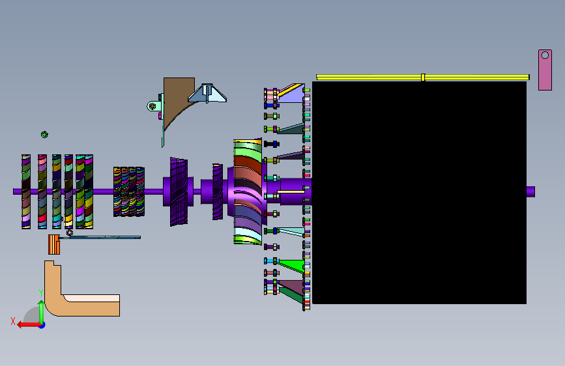This screenshot has height=366, width=565.
Task: Click the green Y axis arrow
Action: coord(42,312)
